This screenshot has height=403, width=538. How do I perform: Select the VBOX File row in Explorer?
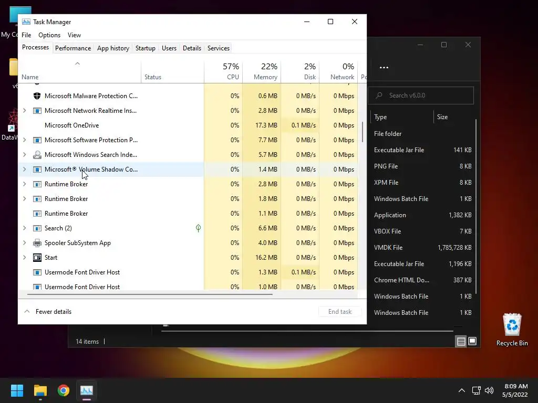point(422,231)
